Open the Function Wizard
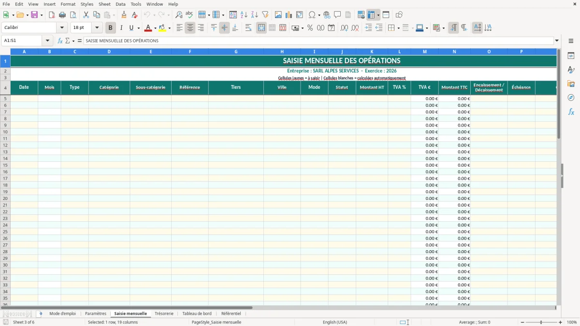The height and width of the screenshot is (326, 580). pyautogui.click(x=60, y=41)
